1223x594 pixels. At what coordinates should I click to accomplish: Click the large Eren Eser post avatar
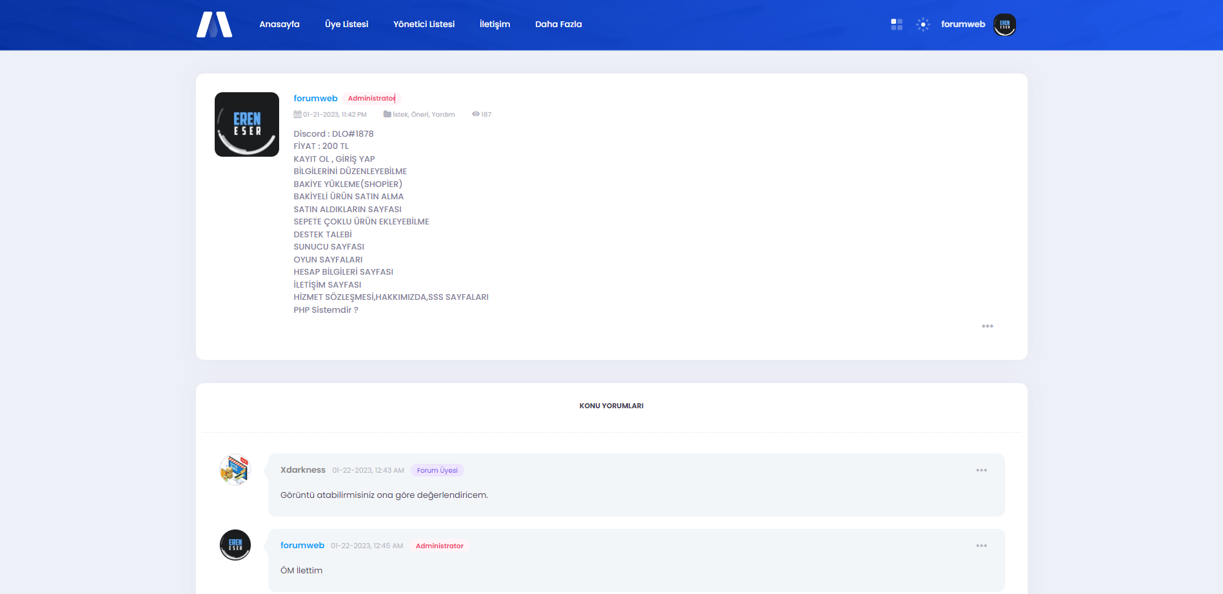247,124
